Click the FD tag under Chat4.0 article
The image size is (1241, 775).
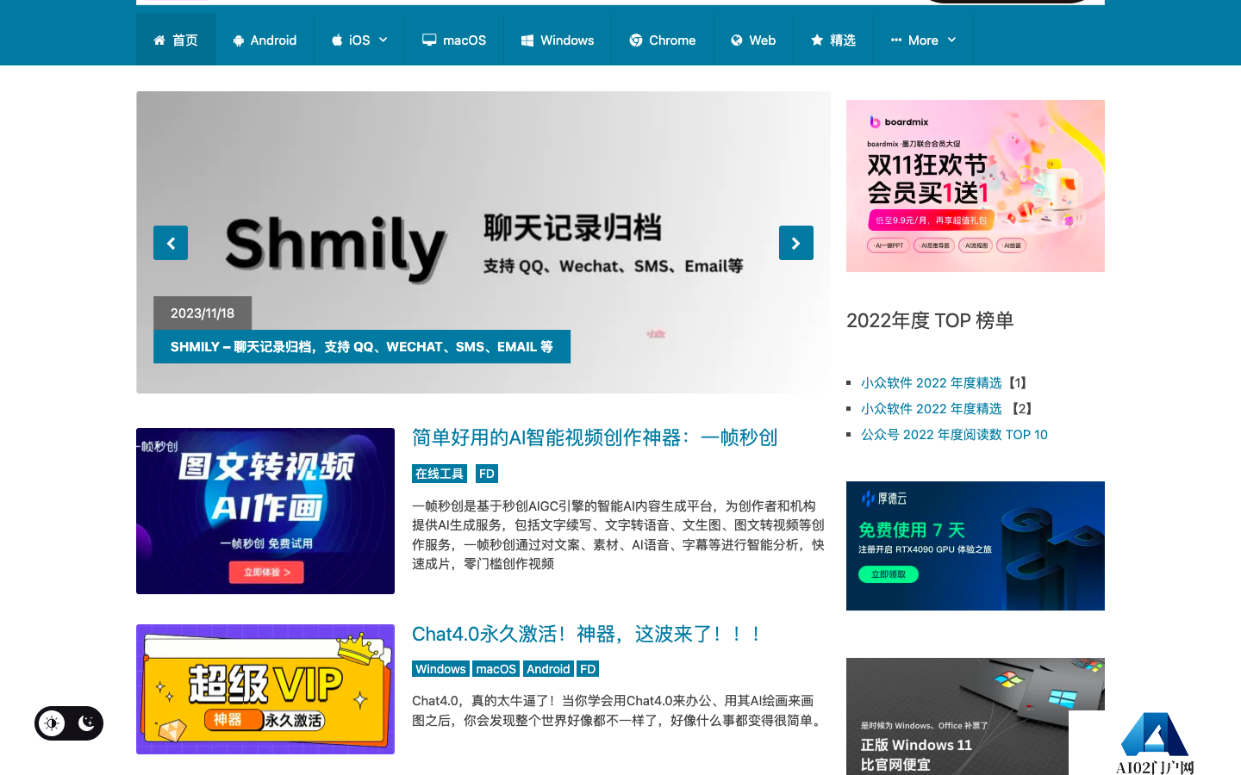[x=588, y=669]
